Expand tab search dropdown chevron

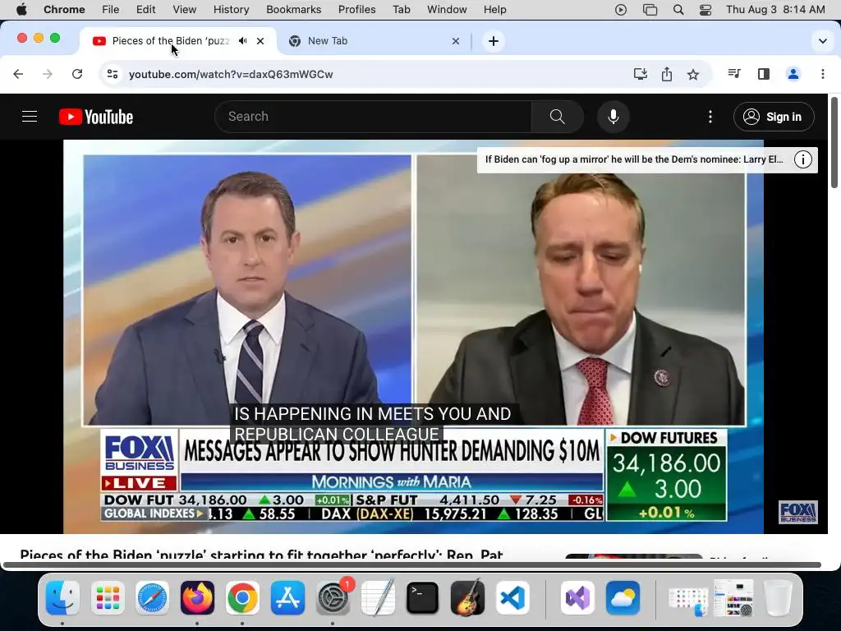823,41
